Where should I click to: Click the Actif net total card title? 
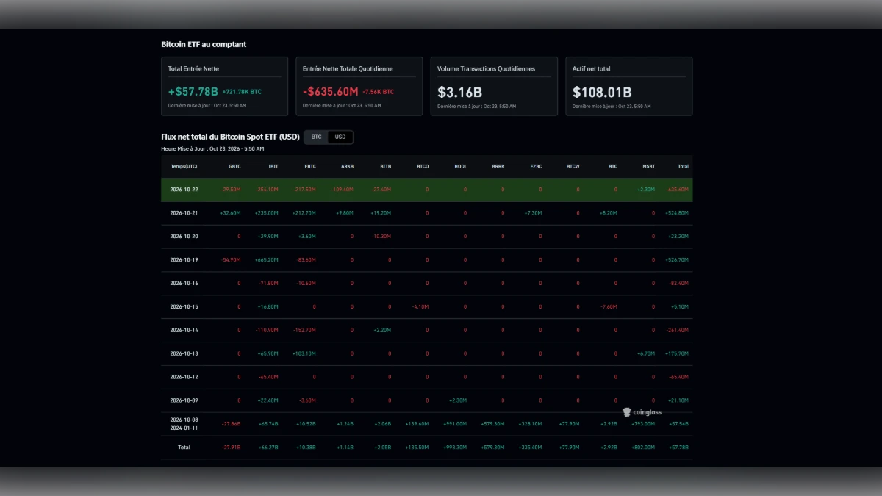592,69
